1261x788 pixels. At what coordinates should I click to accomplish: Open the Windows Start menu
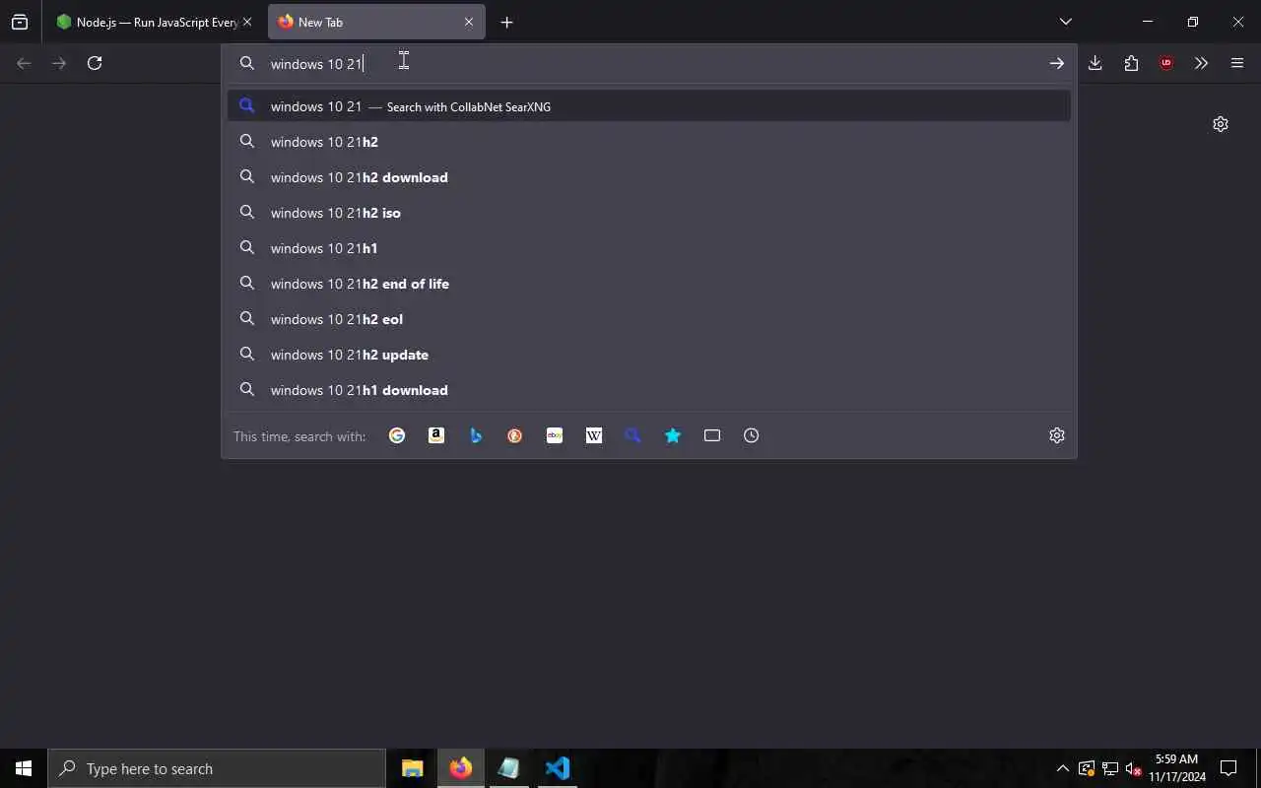click(24, 768)
